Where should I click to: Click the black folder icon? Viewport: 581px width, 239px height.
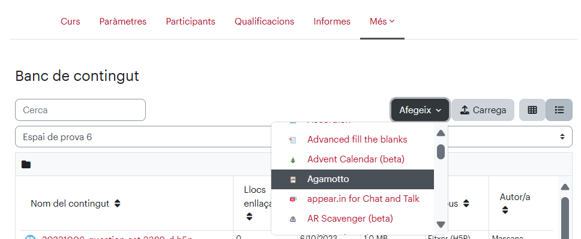click(x=26, y=164)
